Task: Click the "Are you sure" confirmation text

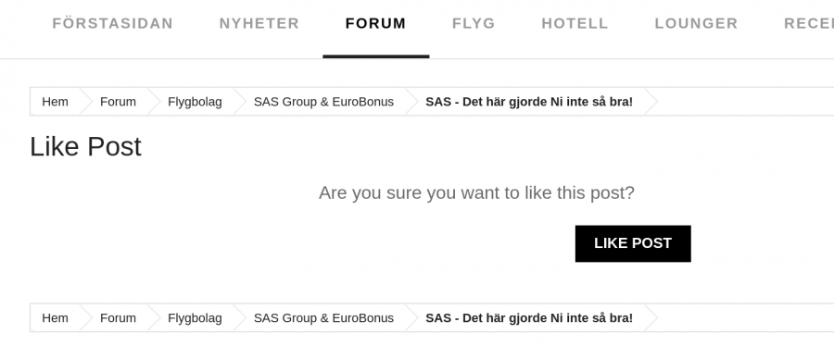Action: pos(476,192)
